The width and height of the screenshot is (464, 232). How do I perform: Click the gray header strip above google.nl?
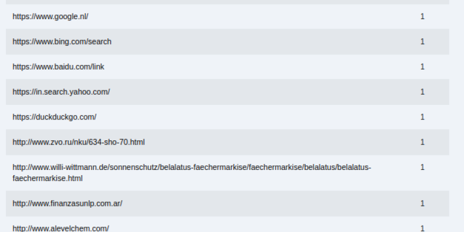(x=227, y=2)
